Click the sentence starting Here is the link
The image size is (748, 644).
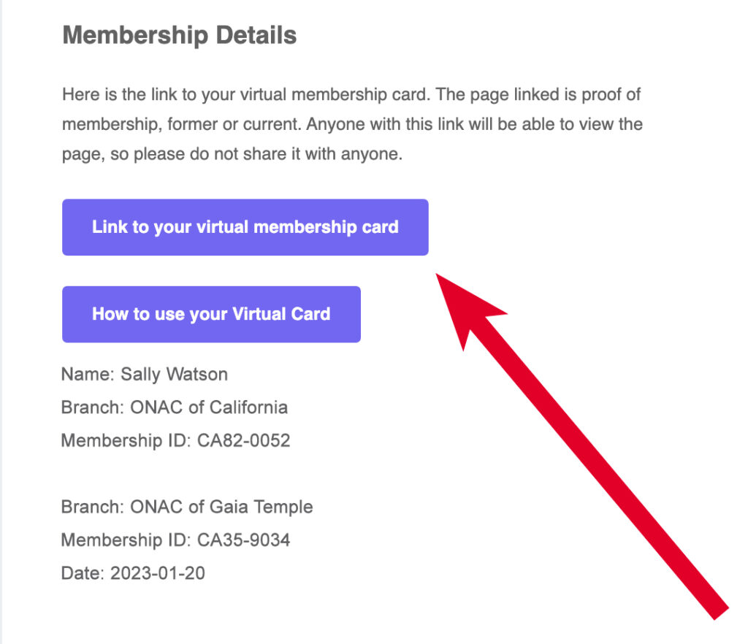[x=247, y=94]
